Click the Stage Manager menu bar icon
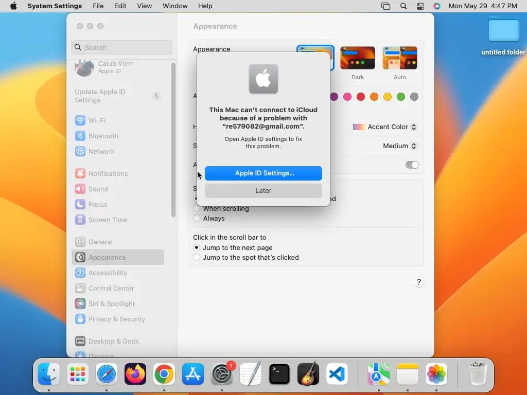527x395 pixels. (x=386, y=6)
